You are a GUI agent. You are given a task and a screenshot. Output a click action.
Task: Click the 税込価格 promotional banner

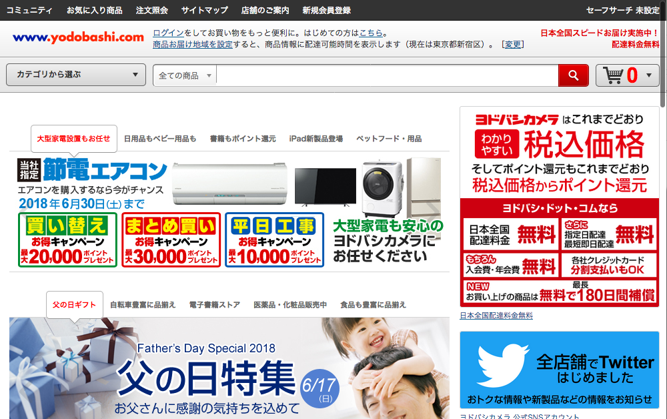560,207
